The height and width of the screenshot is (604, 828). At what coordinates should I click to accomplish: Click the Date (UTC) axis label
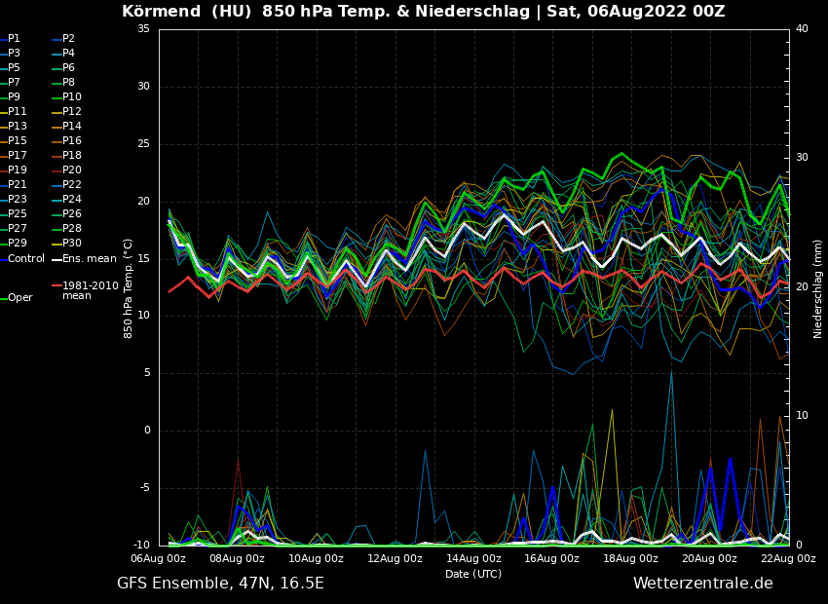pyautogui.click(x=473, y=574)
